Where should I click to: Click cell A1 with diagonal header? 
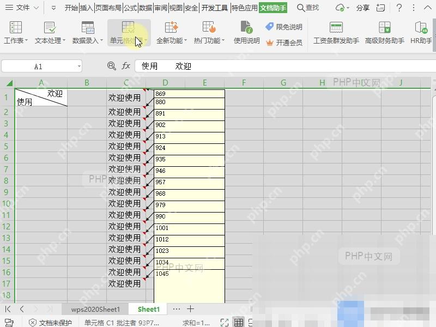(x=41, y=98)
